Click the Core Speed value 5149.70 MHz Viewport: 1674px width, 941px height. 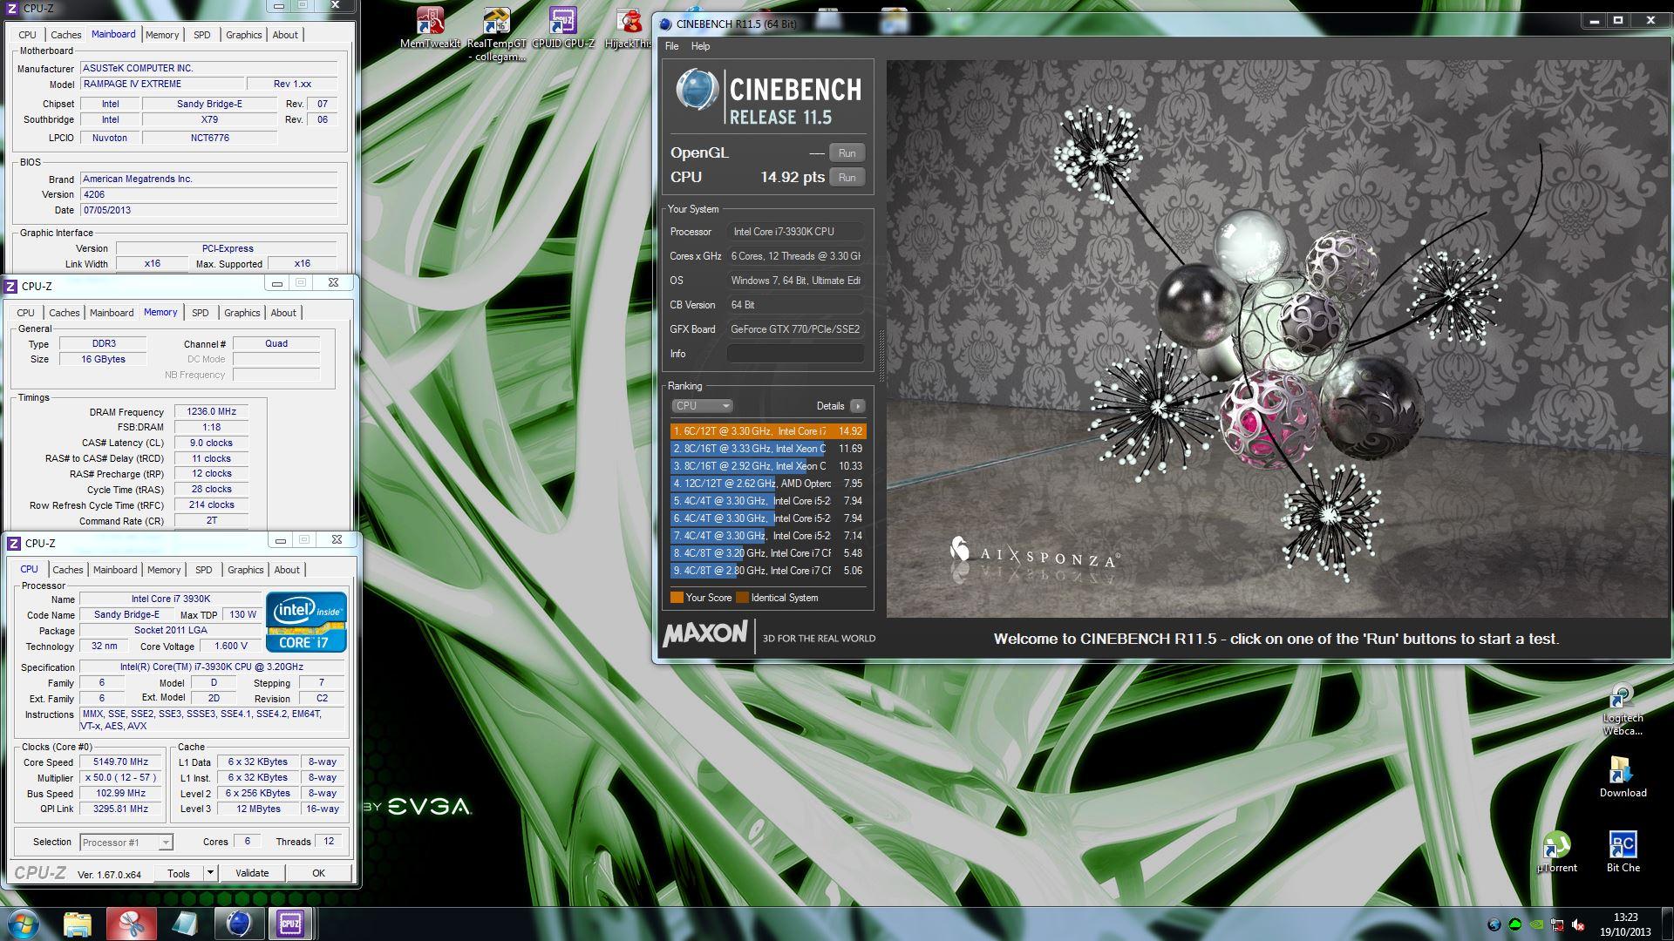120,762
